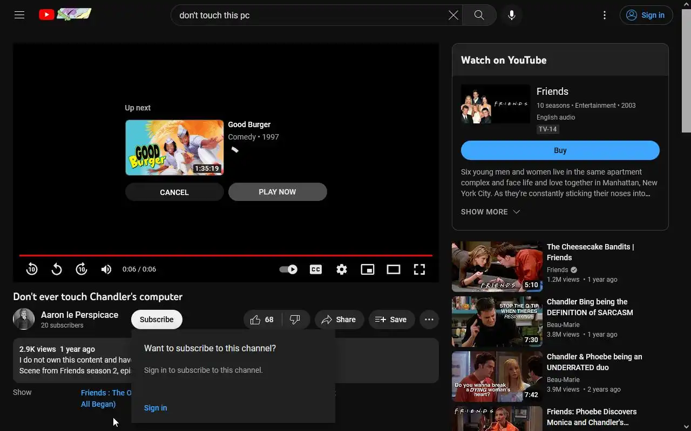This screenshot has width=691, height=431.
Task: Open the Share dialog
Action: tap(339, 319)
